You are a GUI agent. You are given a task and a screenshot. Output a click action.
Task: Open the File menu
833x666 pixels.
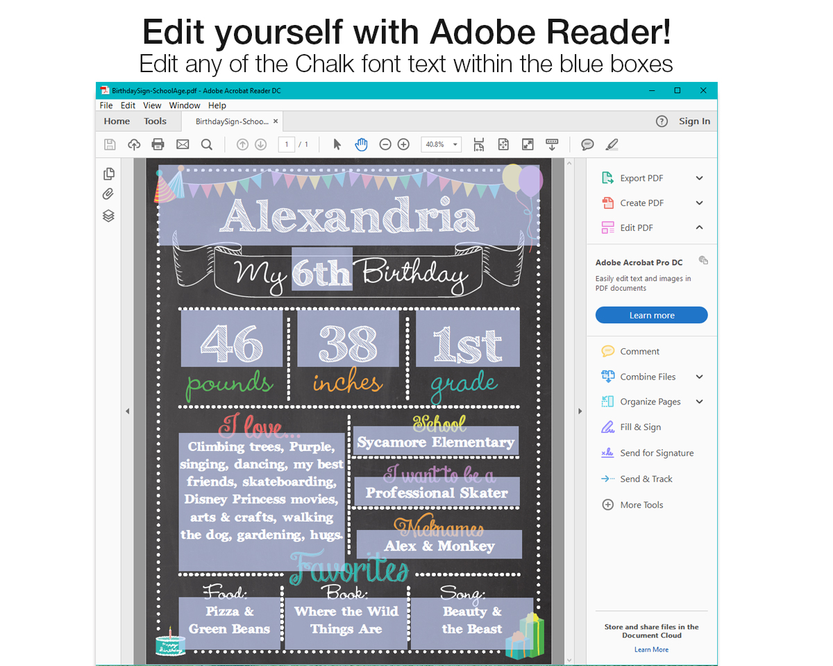coord(106,105)
